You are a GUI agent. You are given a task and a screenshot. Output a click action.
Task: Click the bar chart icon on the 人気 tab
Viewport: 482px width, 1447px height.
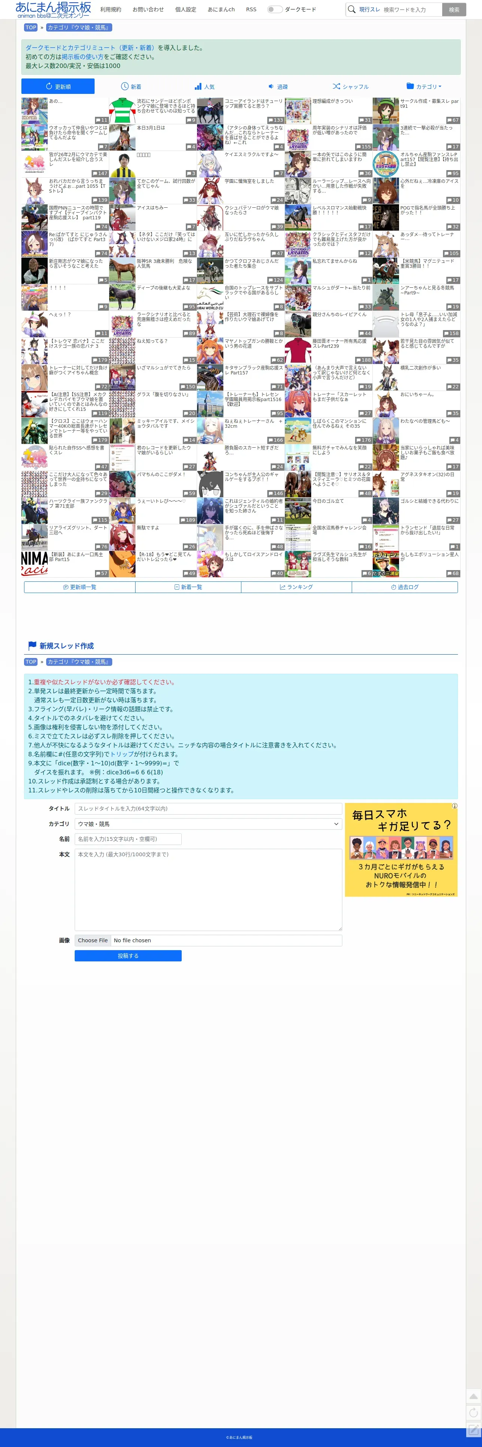[198, 86]
